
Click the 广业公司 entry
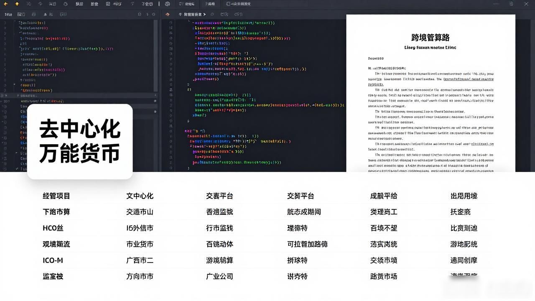tap(220, 276)
